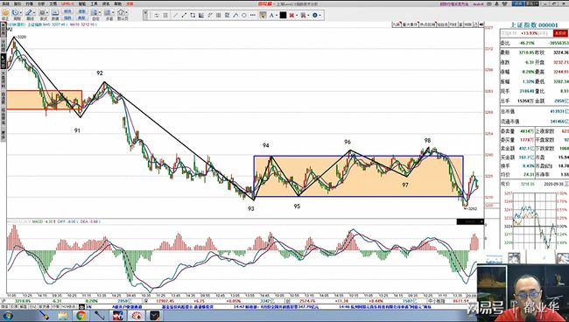Viewport: 569px width, 322px height.
Task: Click the collapse arrow beside chart tabs
Action: pyautogui.click(x=481, y=24)
